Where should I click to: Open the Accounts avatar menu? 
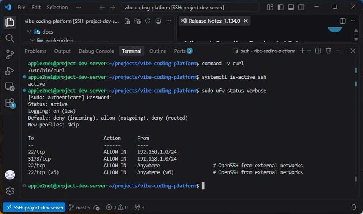click(10, 175)
